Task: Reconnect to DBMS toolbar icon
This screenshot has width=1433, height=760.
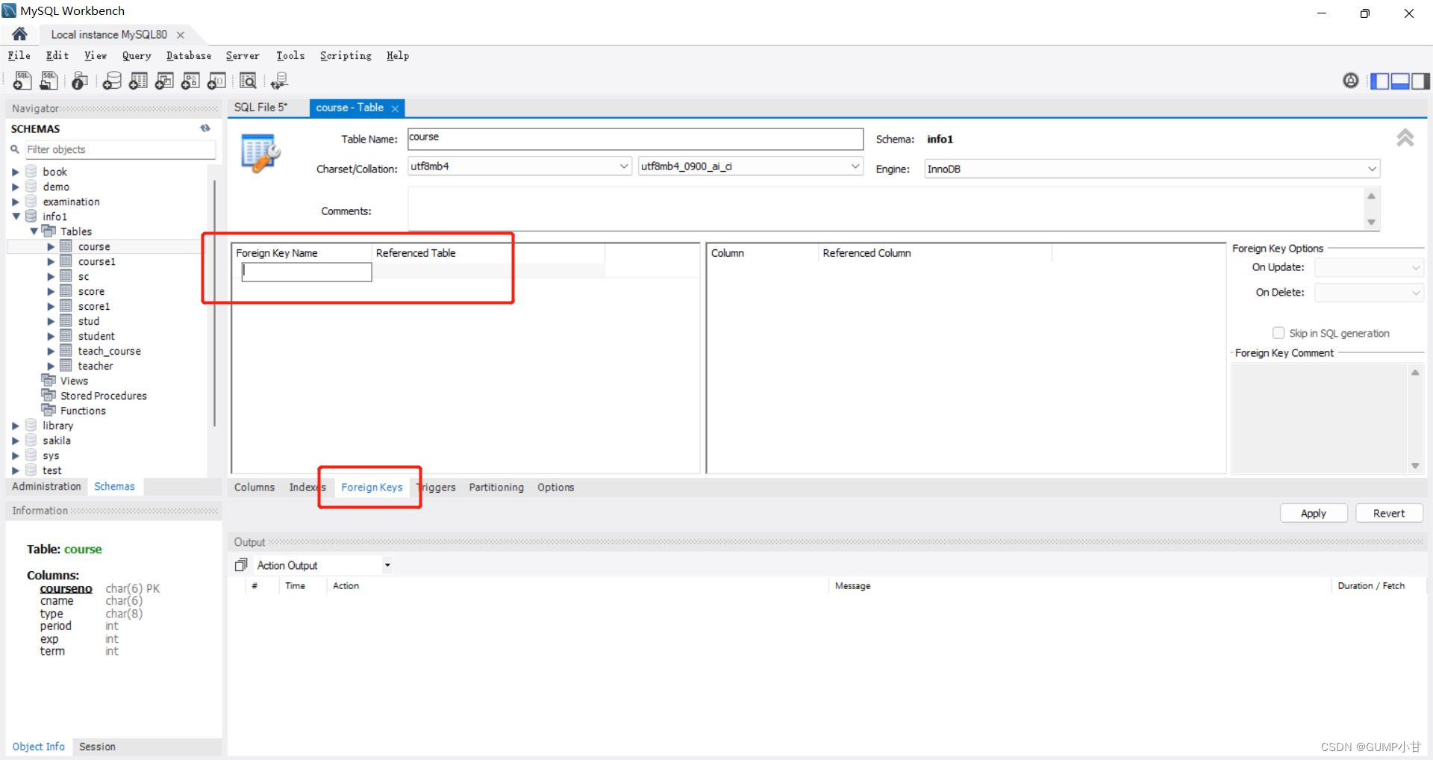Action: [x=279, y=81]
